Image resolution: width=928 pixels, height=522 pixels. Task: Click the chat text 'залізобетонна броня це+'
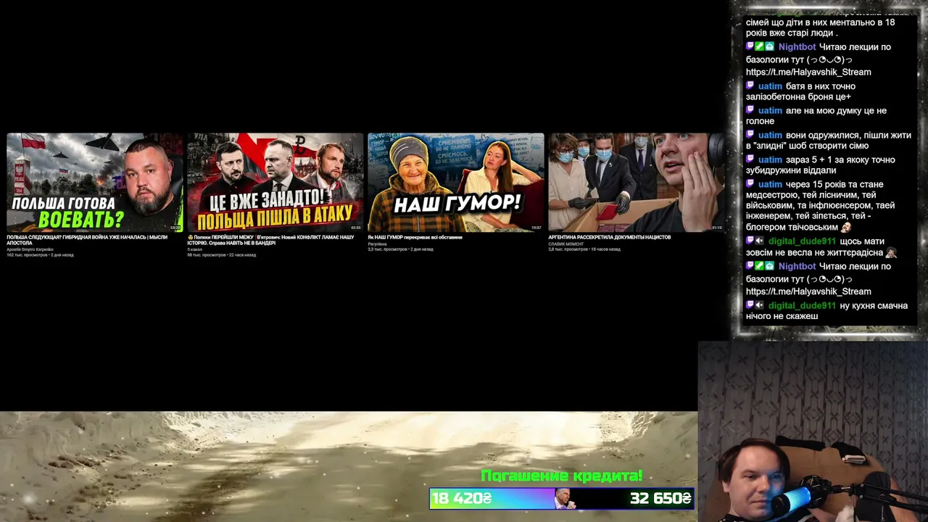click(x=798, y=97)
